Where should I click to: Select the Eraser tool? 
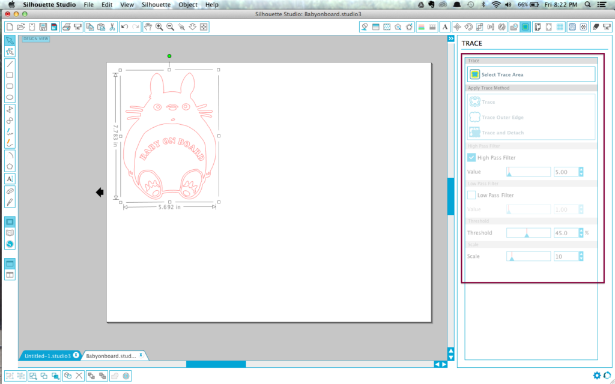[10, 191]
